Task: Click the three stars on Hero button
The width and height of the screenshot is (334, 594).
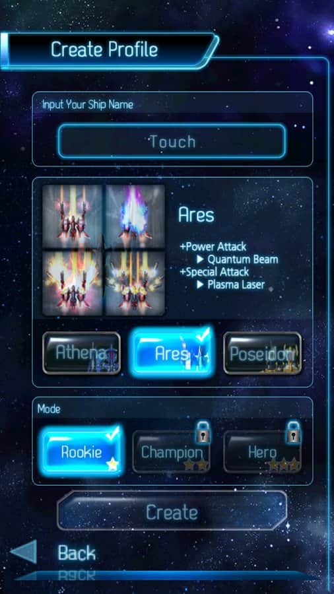Action: click(x=284, y=465)
